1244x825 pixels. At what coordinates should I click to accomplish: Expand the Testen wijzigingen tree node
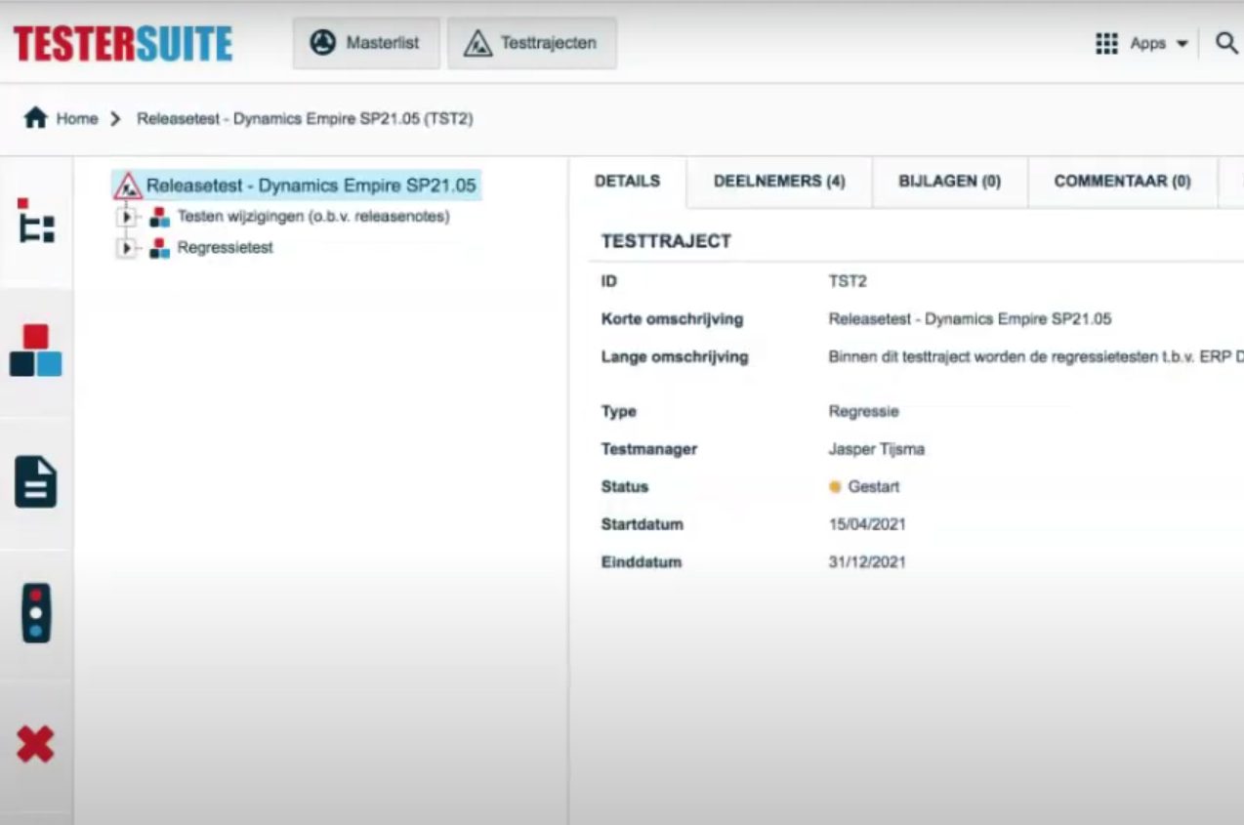pos(126,217)
